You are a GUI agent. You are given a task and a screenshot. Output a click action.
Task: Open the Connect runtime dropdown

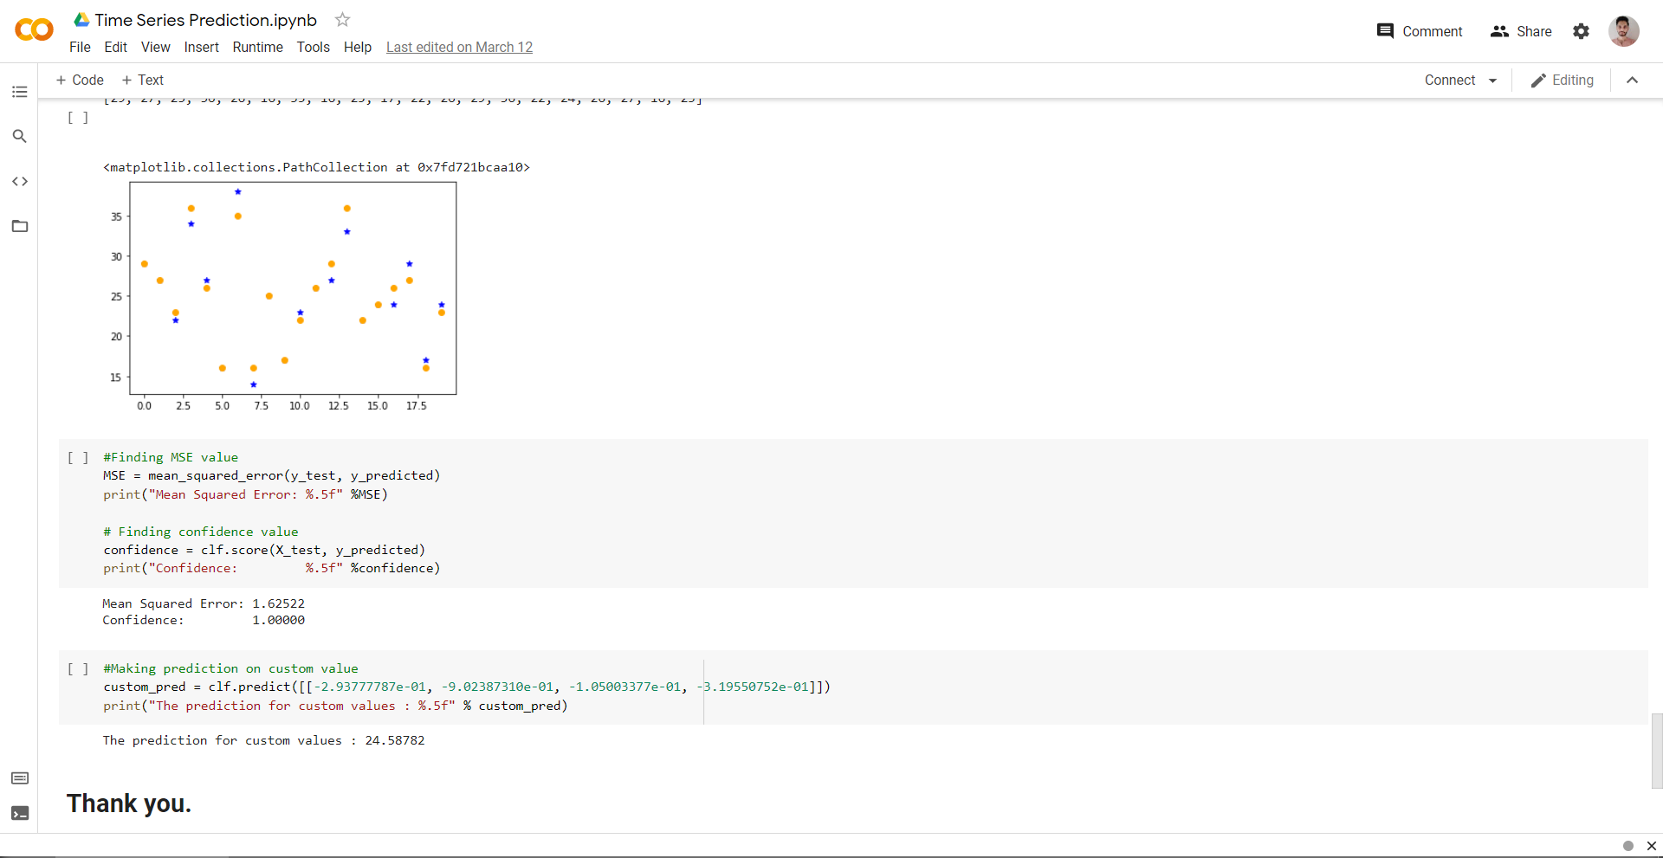coord(1460,80)
